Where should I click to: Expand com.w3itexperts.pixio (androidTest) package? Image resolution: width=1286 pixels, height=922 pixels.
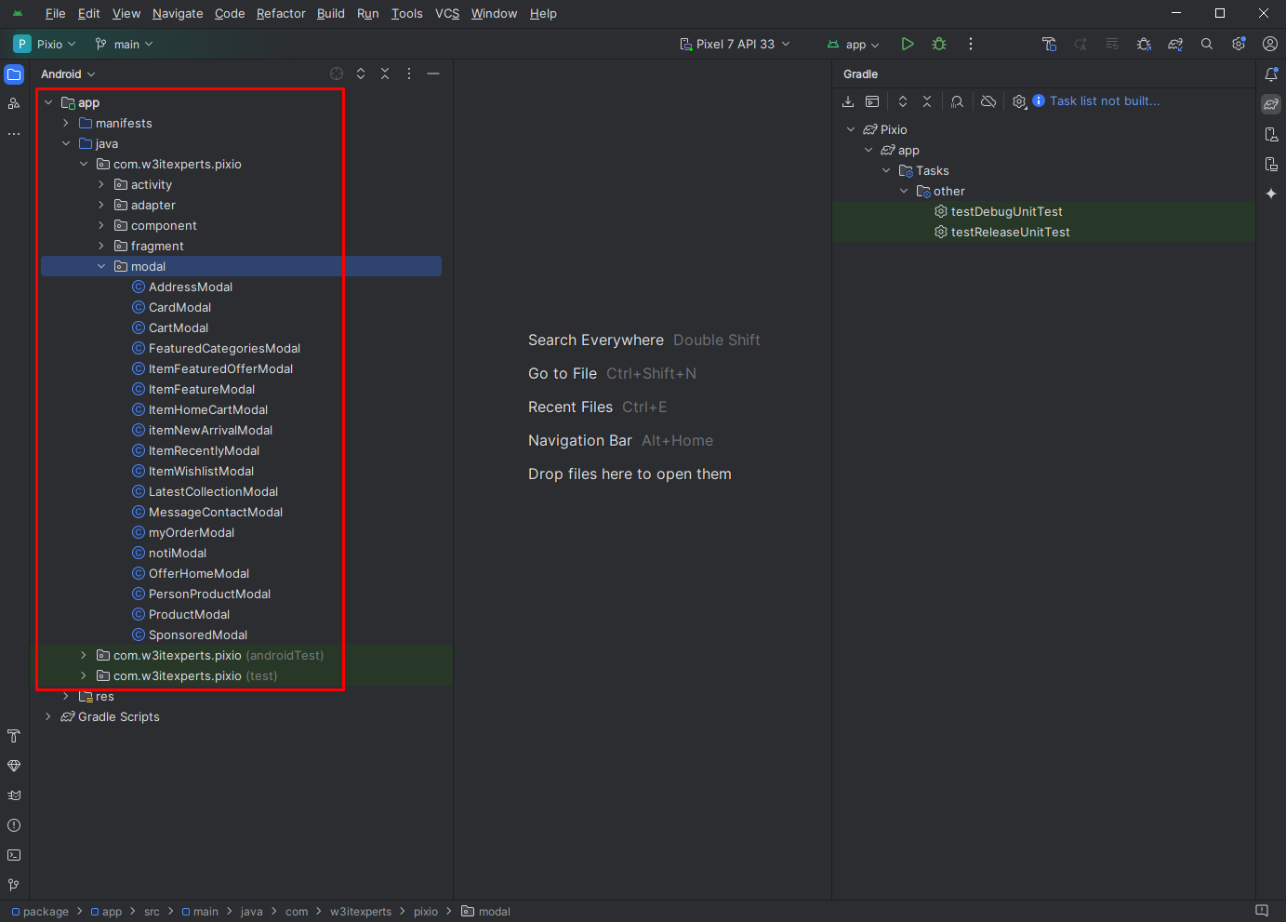(84, 655)
